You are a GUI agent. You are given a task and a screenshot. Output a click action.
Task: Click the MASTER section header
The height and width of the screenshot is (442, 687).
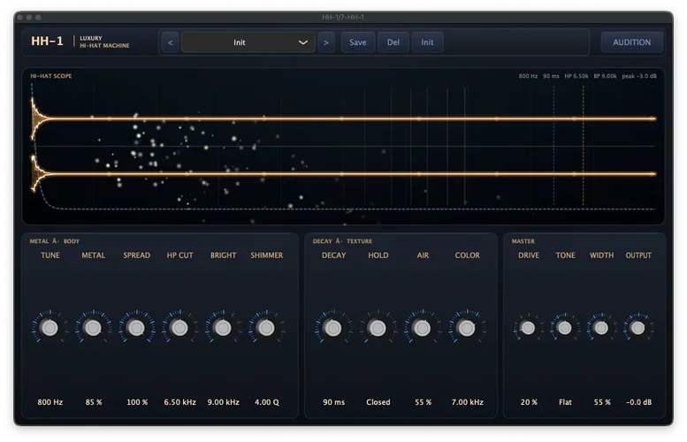[523, 241]
